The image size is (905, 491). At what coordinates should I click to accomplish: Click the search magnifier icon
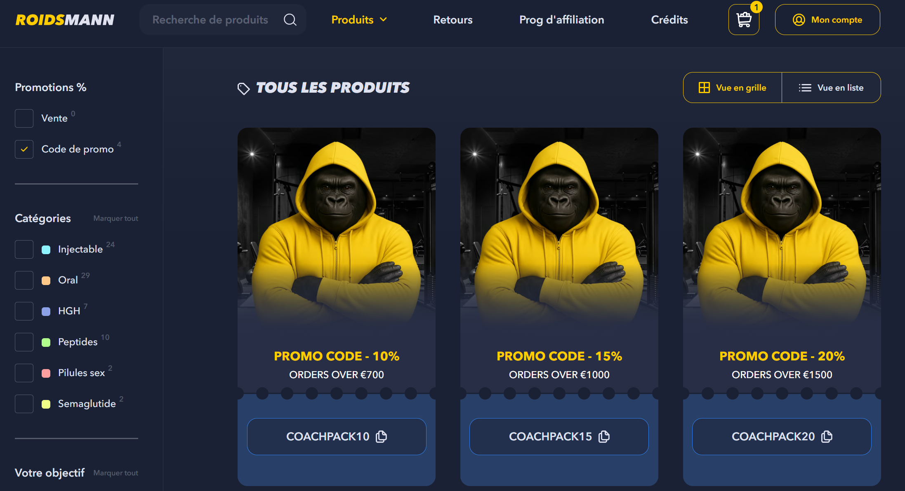[290, 20]
